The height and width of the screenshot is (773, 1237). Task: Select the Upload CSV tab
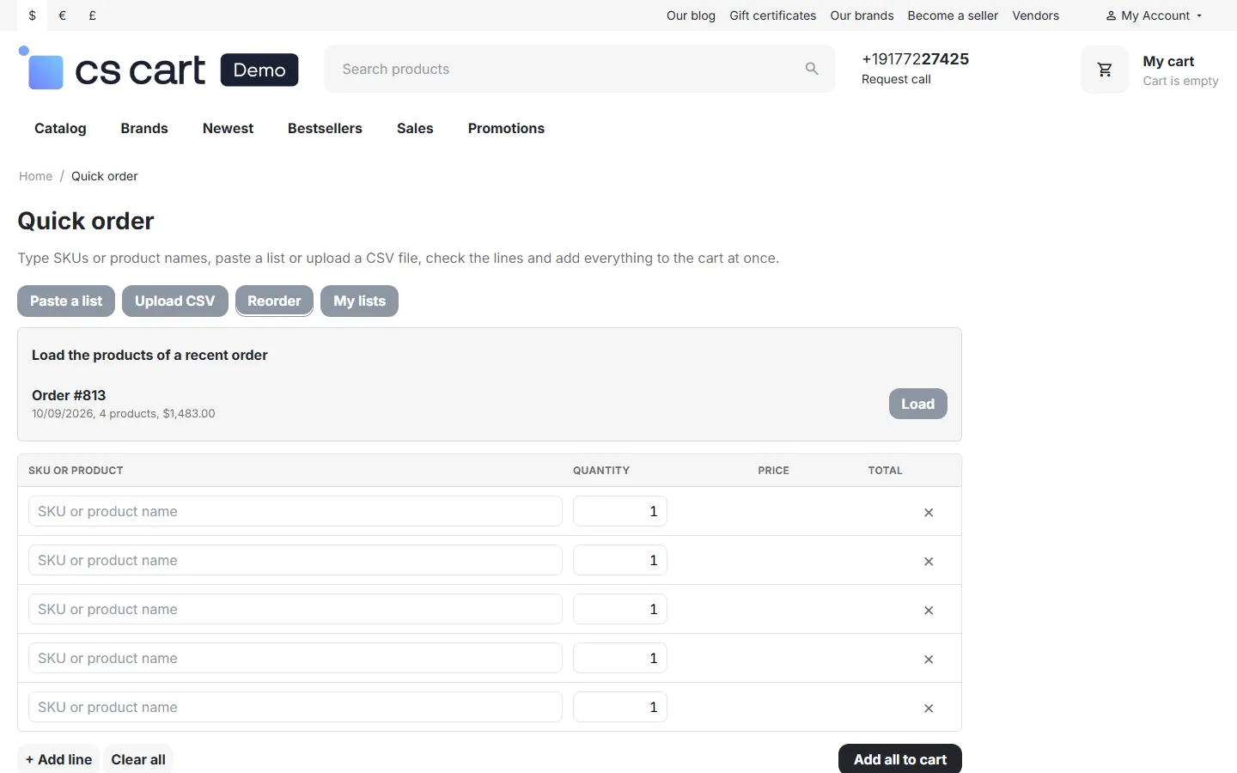[x=175, y=301]
